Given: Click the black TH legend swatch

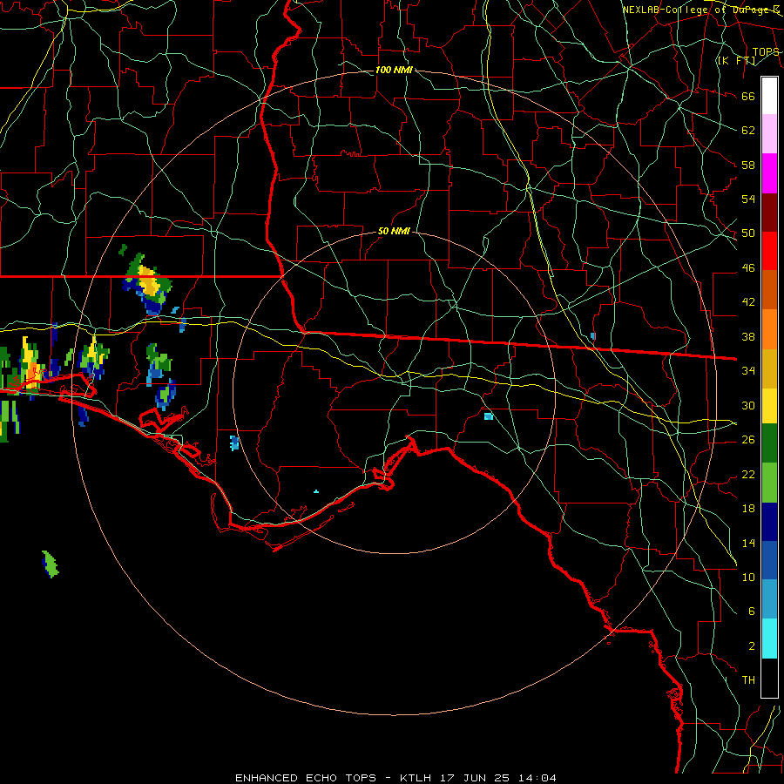Looking at the screenshot, I should pos(769,678).
